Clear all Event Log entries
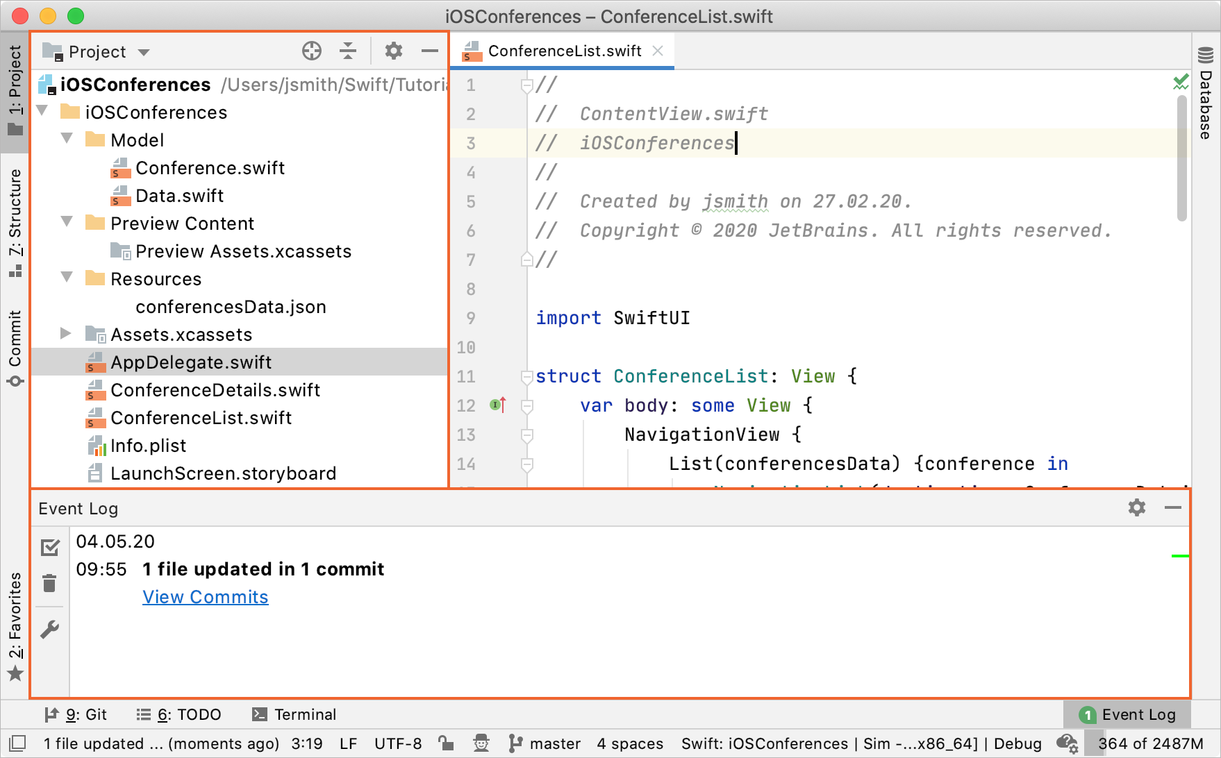This screenshot has width=1221, height=758. pos(50,583)
